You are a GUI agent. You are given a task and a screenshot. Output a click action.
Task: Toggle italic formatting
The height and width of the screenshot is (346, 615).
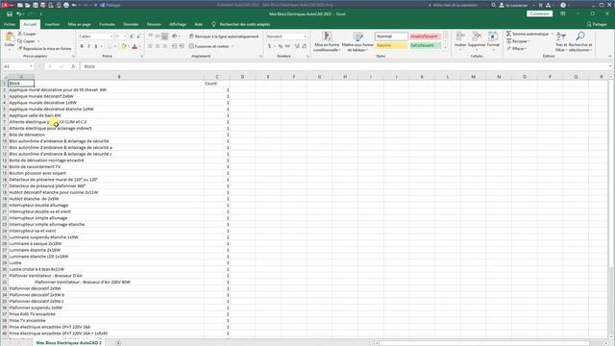[88, 46]
